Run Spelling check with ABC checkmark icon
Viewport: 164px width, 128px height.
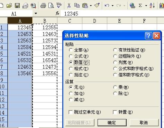(59, 6)
